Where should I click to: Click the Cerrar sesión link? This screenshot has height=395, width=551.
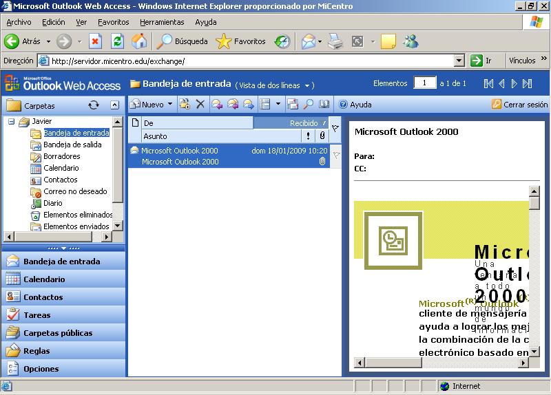pos(520,105)
